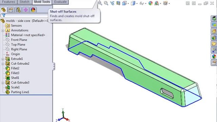Image resolution: width=217 pixels, height=122 pixels.
Task: Select the Origin item
Action: coord(15,54)
